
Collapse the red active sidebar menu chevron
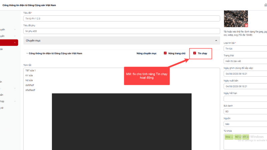15,43
